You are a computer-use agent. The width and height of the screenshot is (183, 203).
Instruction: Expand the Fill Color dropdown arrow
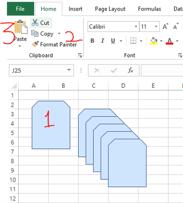[161, 41]
